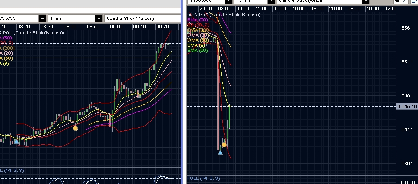Screen dimensions: 418x184
Task: Click the 08:30 time axis label
Action: click(x=47, y=27)
